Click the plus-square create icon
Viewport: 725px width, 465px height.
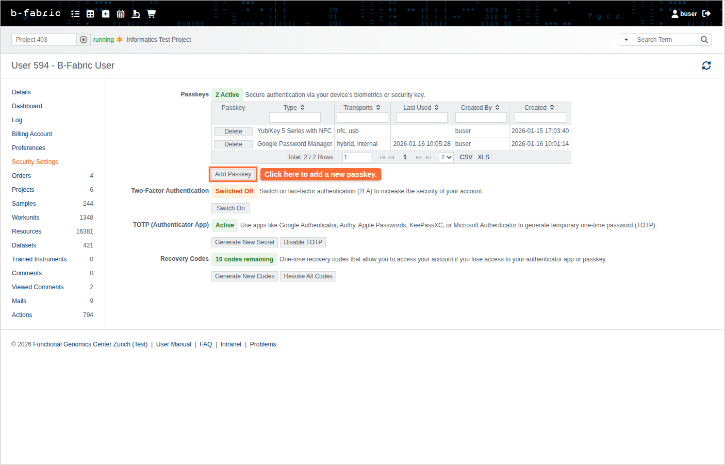pos(106,14)
